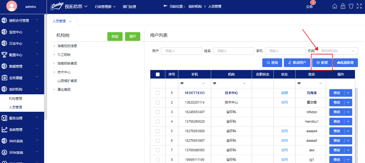The height and width of the screenshot is (163, 365).
Task: Open 人员管理 submenu item
Action: point(16,107)
